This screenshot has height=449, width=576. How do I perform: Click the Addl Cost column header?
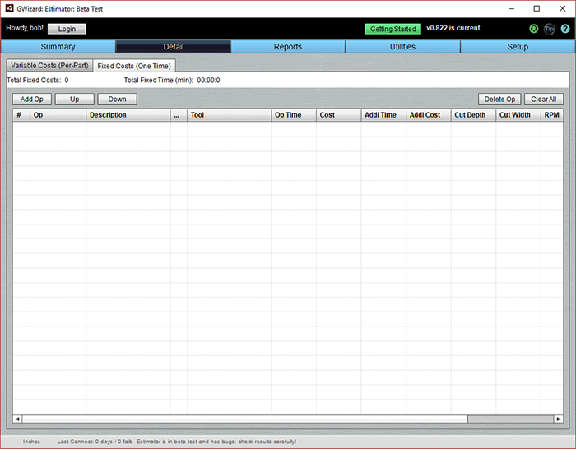coord(429,115)
